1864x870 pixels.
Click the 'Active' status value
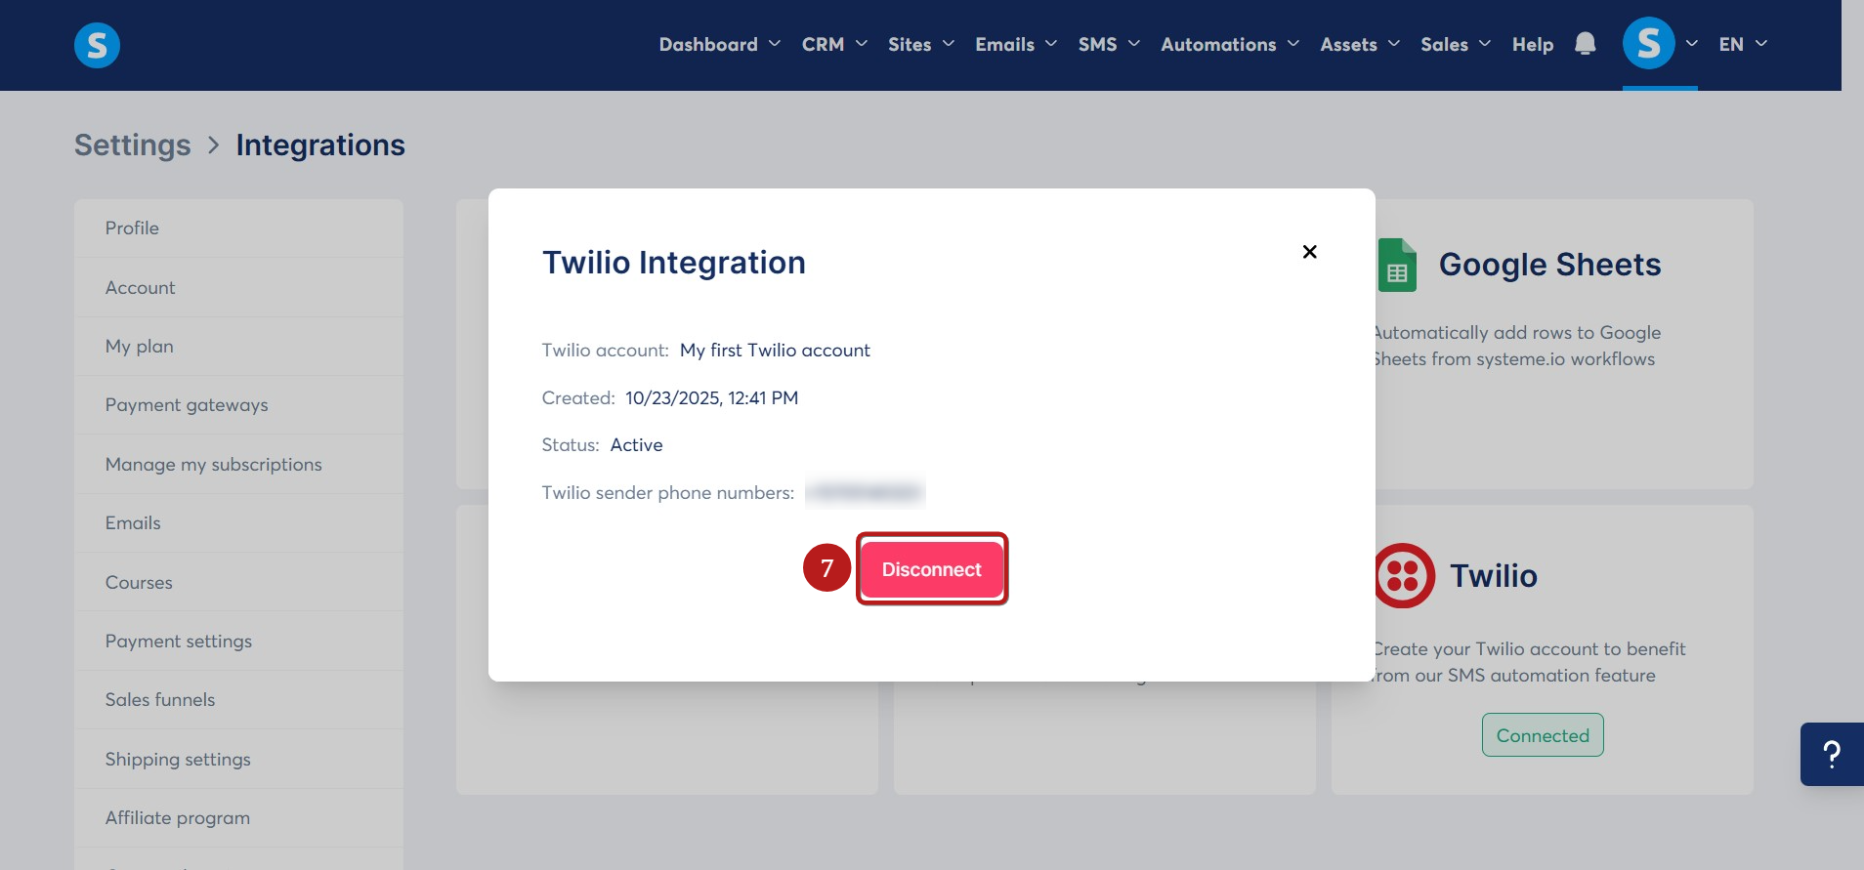tap(636, 445)
